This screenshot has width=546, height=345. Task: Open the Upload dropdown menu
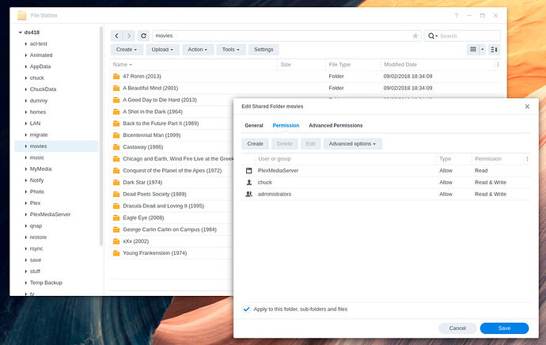tap(162, 49)
